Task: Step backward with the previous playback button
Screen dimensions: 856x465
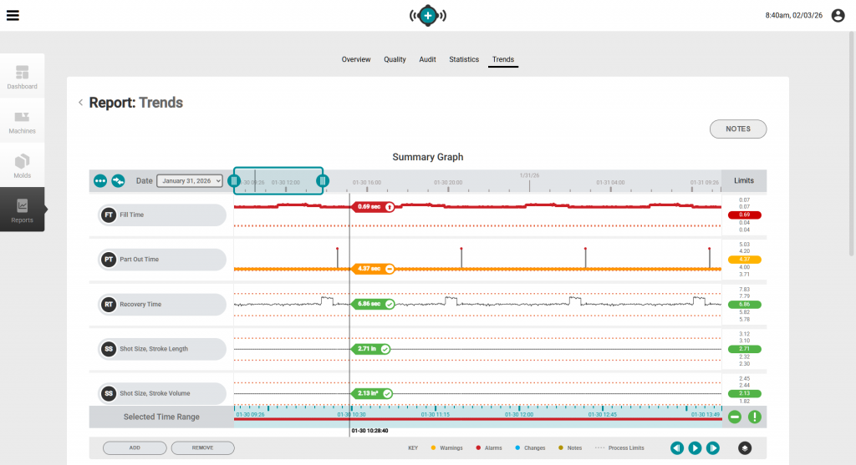Action: point(677,448)
